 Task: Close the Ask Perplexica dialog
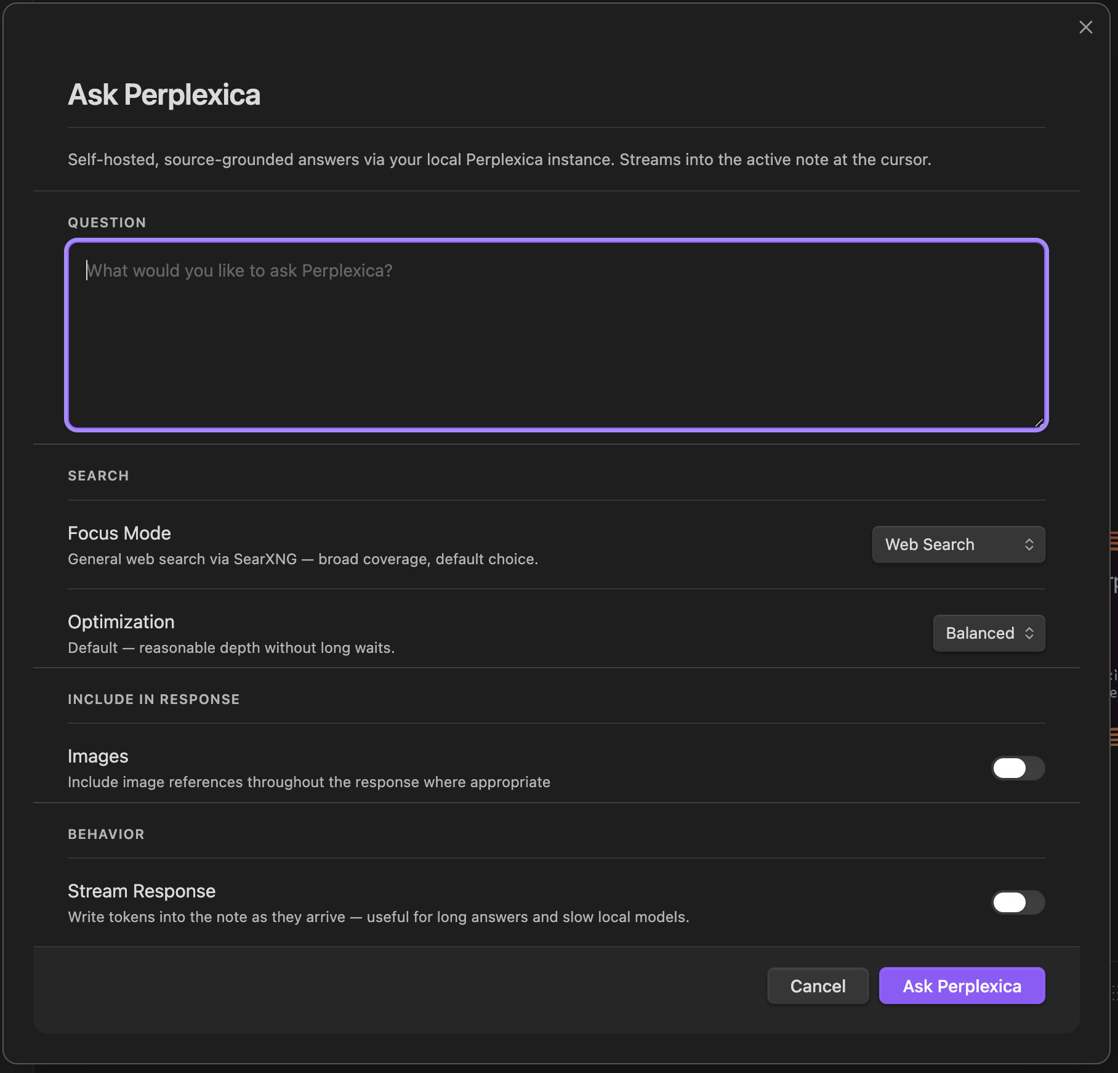(x=1085, y=27)
